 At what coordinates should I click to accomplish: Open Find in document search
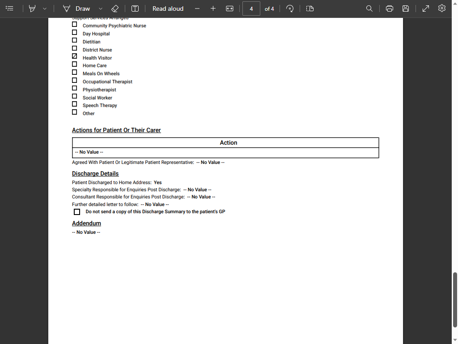pyautogui.click(x=369, y=9)
